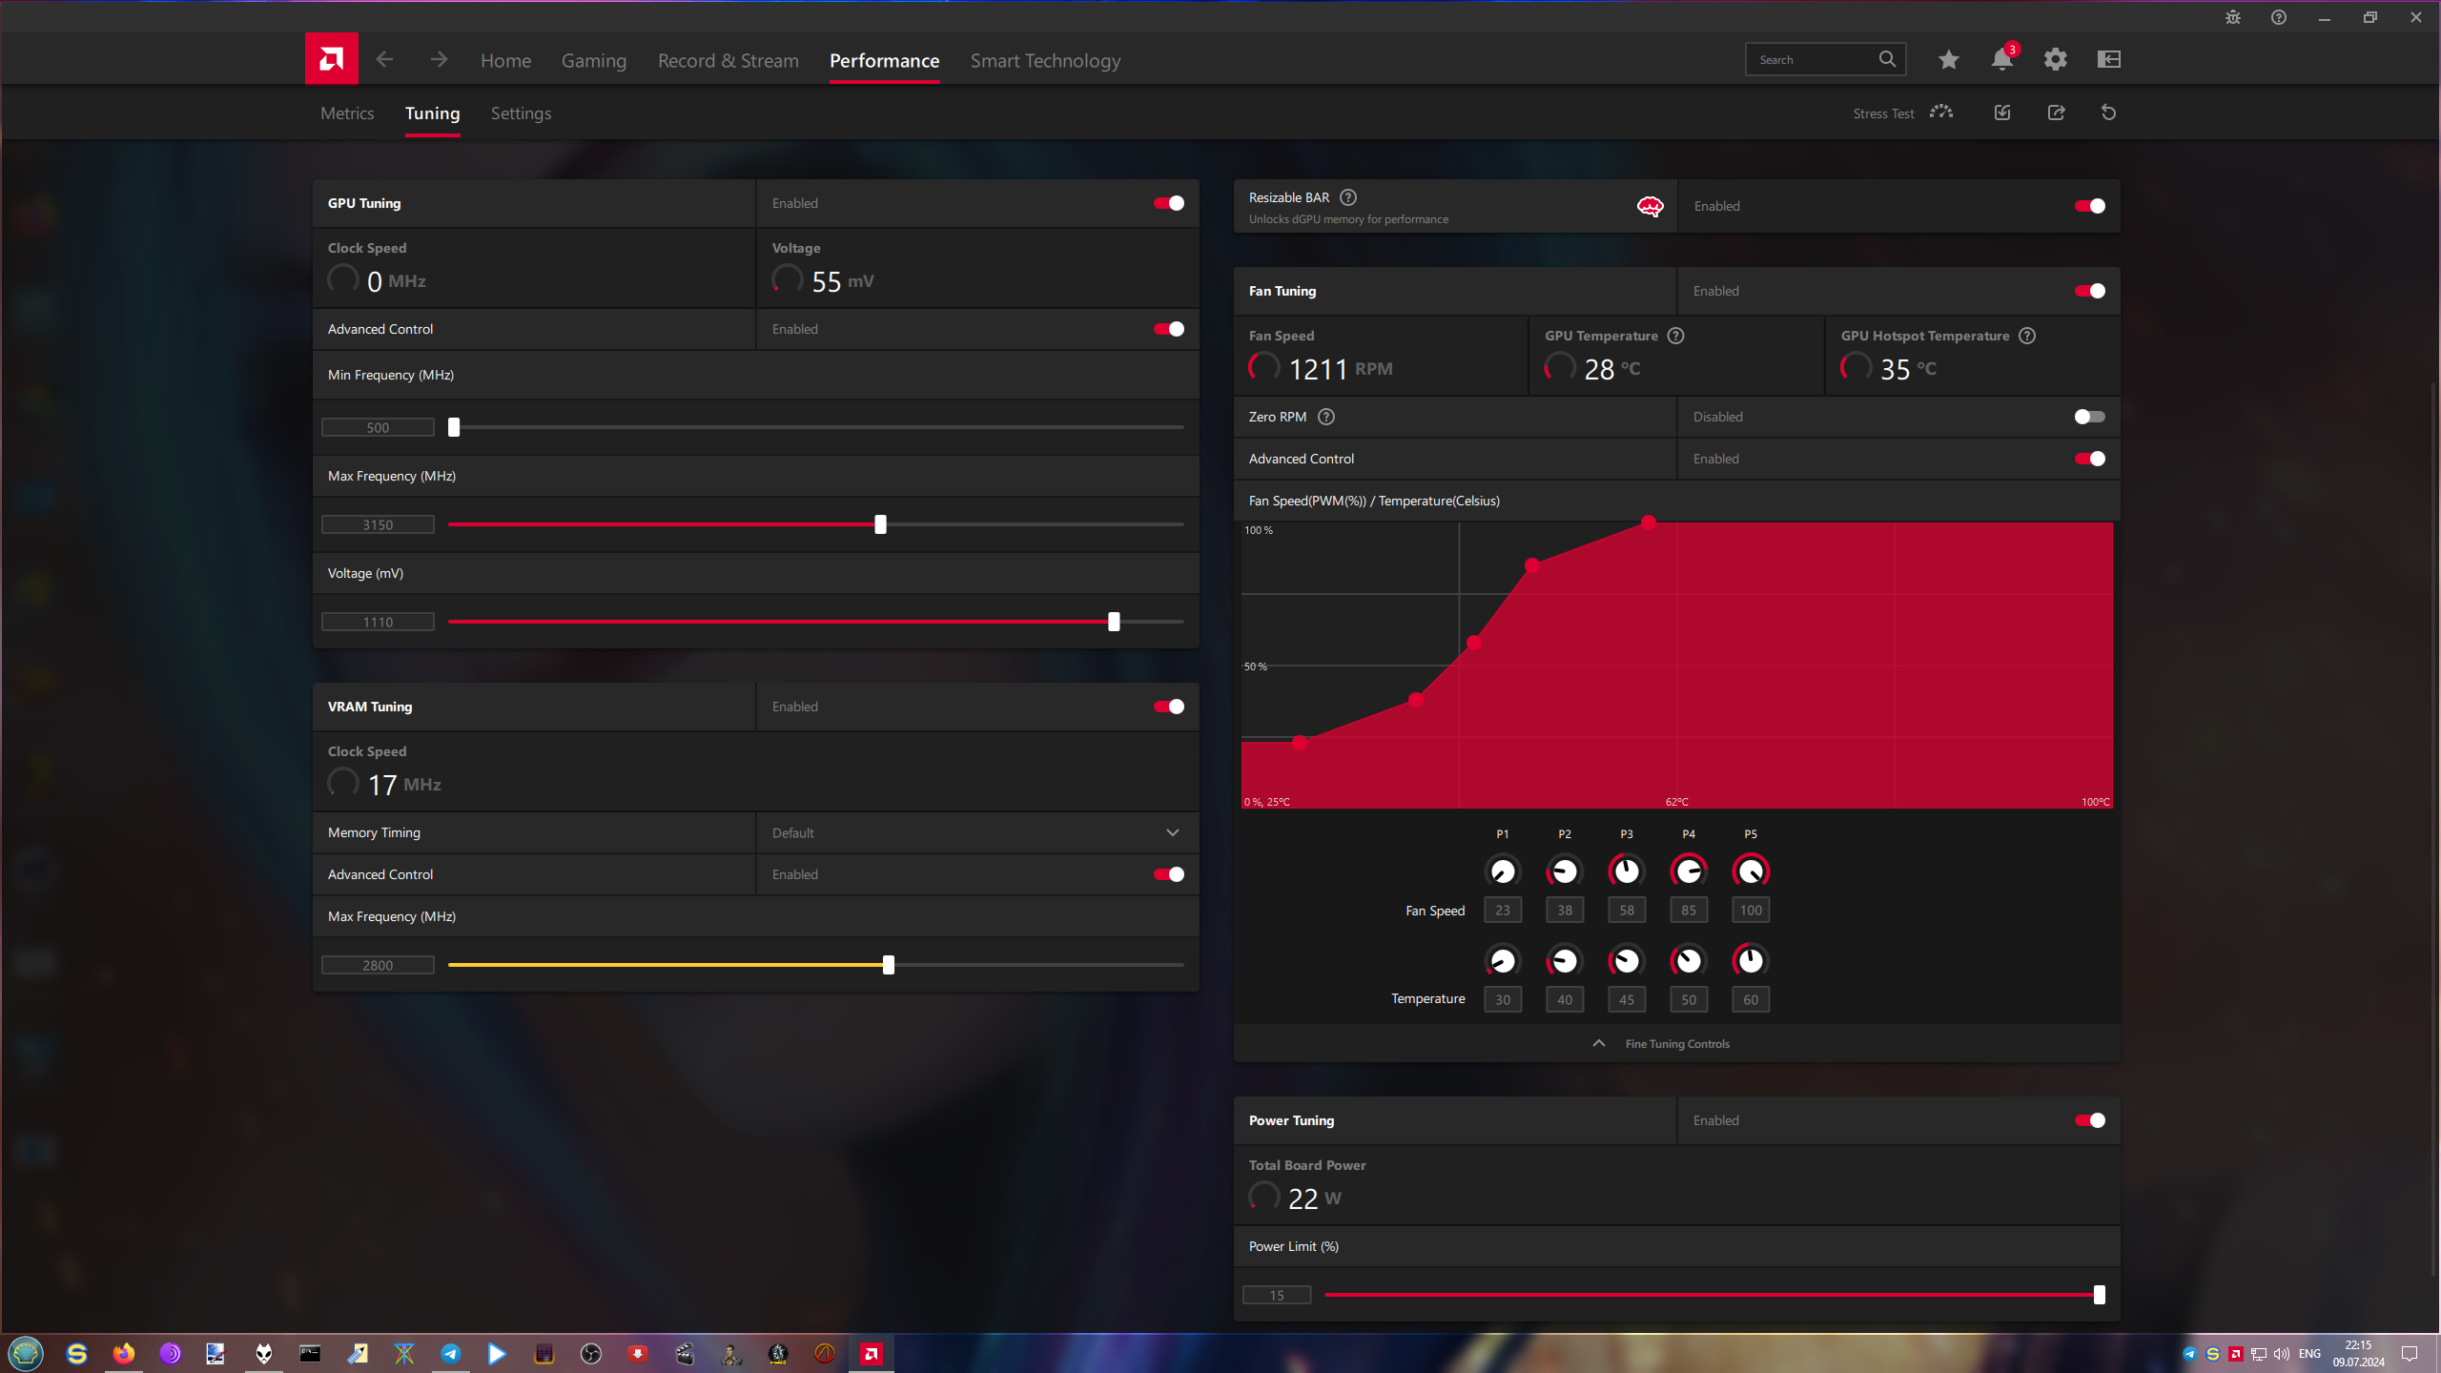This screenshot has width=2441, height=1373.
Task: Open Telegram from the taskbar
Action: point(450,1354)
